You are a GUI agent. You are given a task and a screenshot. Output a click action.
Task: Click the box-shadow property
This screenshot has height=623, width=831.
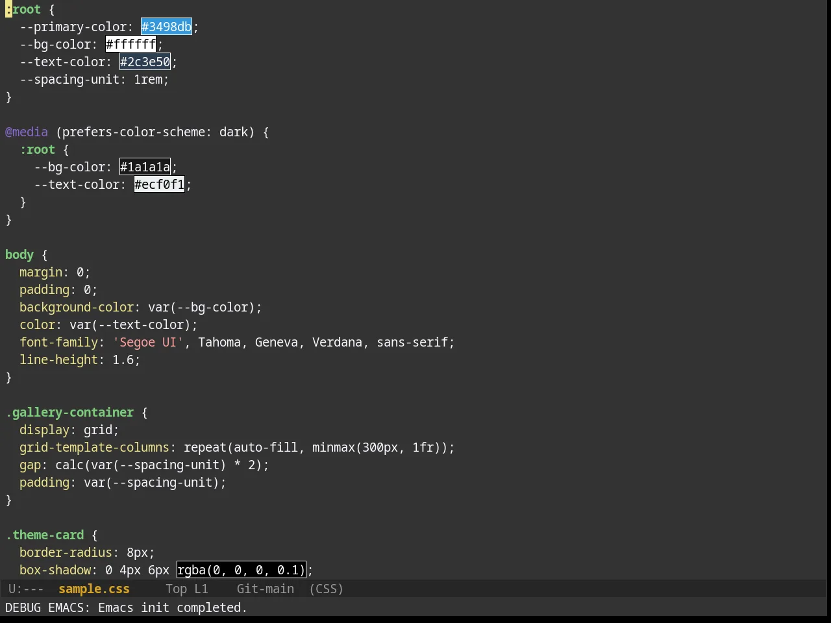point(55,570)
